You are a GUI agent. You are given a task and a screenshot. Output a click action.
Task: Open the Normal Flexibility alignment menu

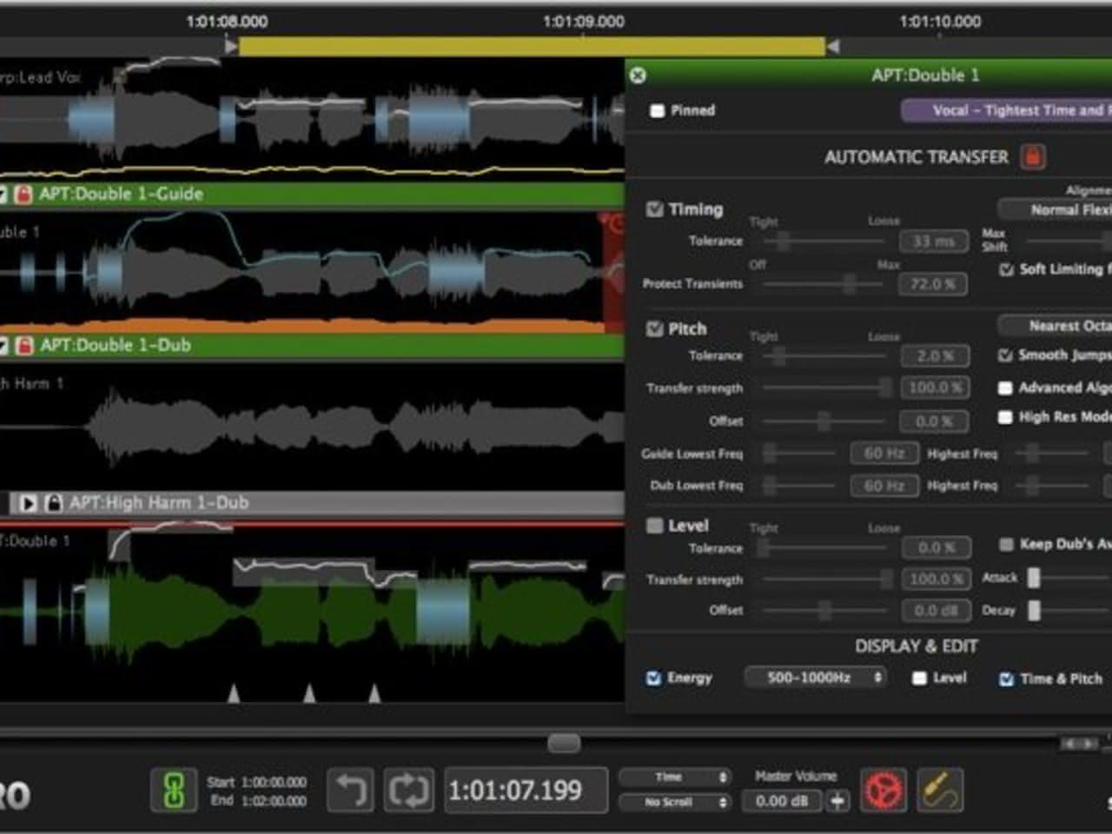1056,209
